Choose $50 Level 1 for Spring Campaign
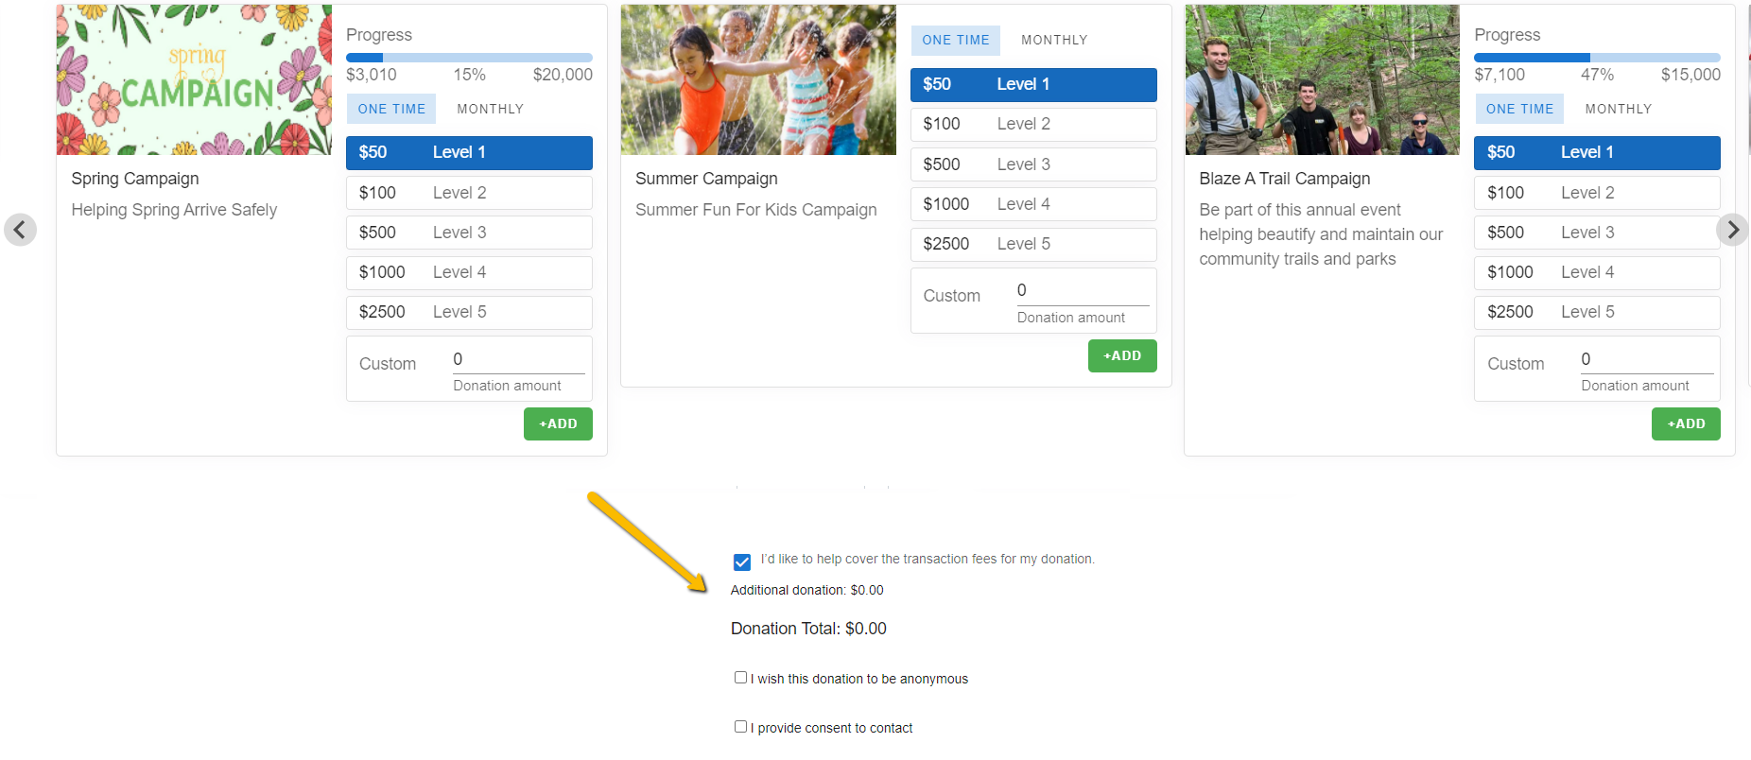This screenshot has height=760, width=1751. (x=469, y=153)
